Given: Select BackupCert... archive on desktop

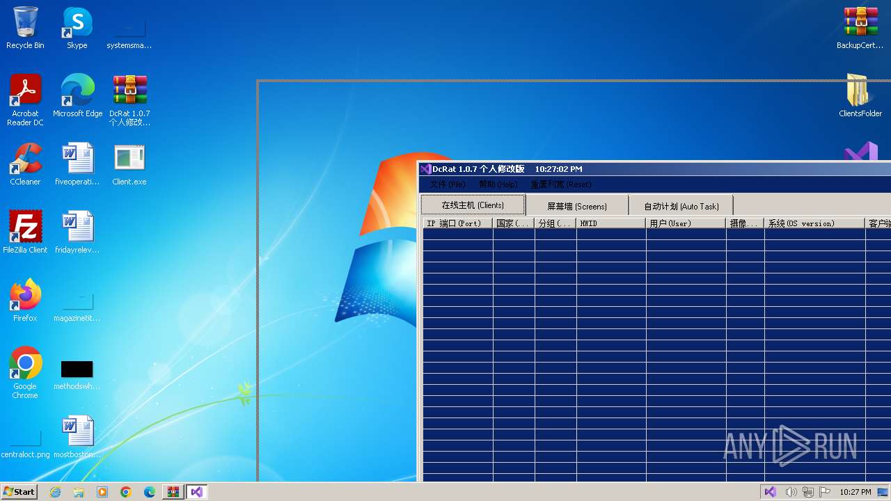Looking at the screenshot, I should [x=860, y=28].
